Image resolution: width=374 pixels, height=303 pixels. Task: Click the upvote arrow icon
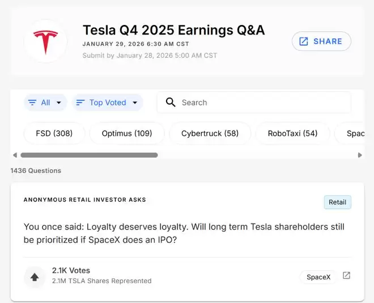35,277
